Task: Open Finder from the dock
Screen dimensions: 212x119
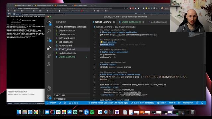Action: click(x=19, y=112)
